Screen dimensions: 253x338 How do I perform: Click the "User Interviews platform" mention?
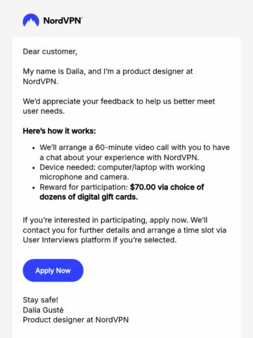67,240
